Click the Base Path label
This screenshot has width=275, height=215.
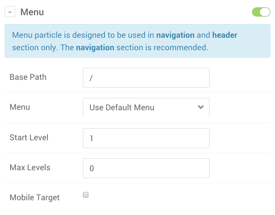28,77
